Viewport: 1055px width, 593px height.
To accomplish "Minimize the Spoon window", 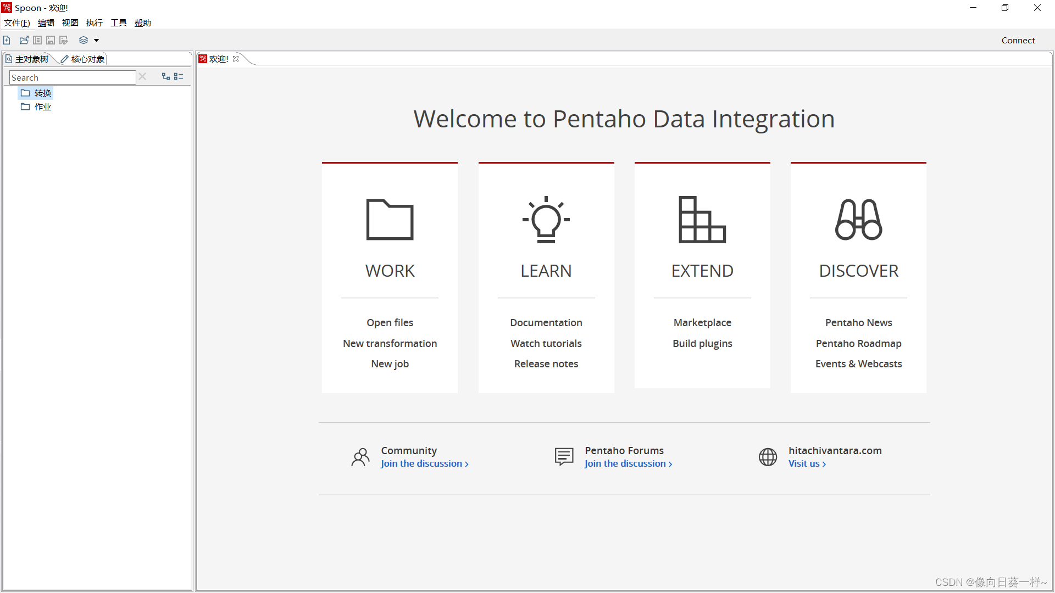I will [x=973, y=8].
